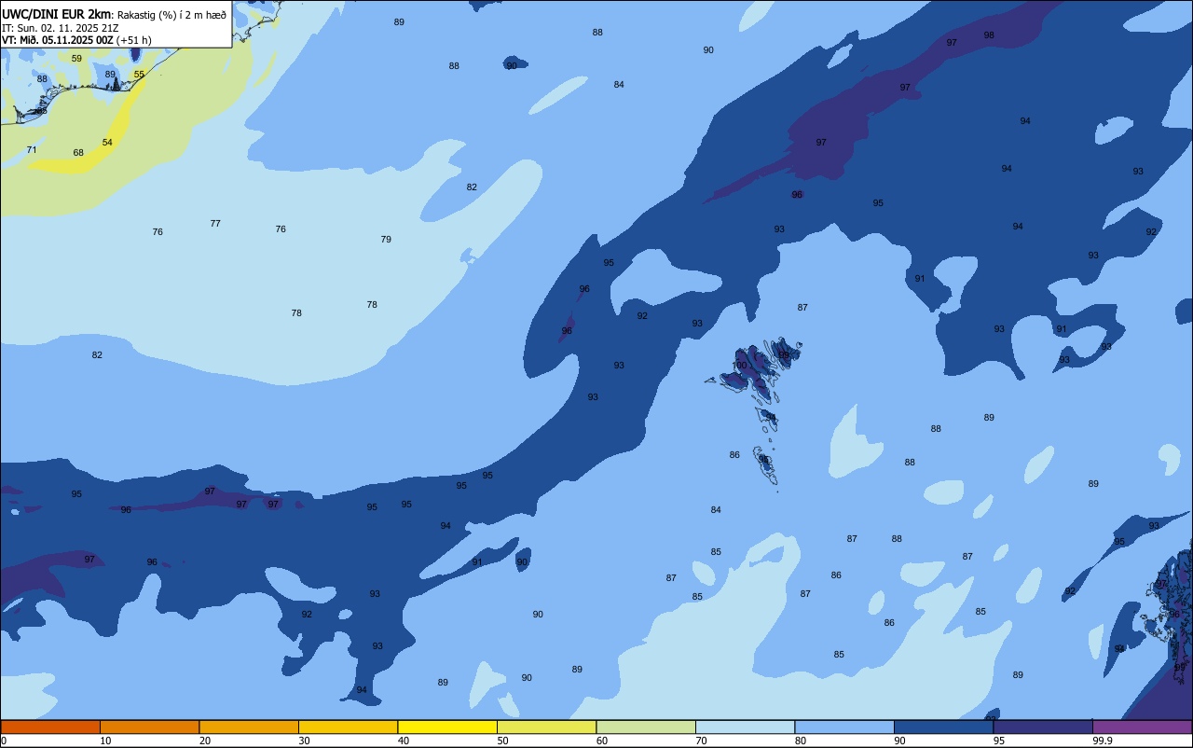The width and height of the screenshot is (1193, 748).
Task: Click the dark blue 90–95 legend segment
Action: coord(943,727)
